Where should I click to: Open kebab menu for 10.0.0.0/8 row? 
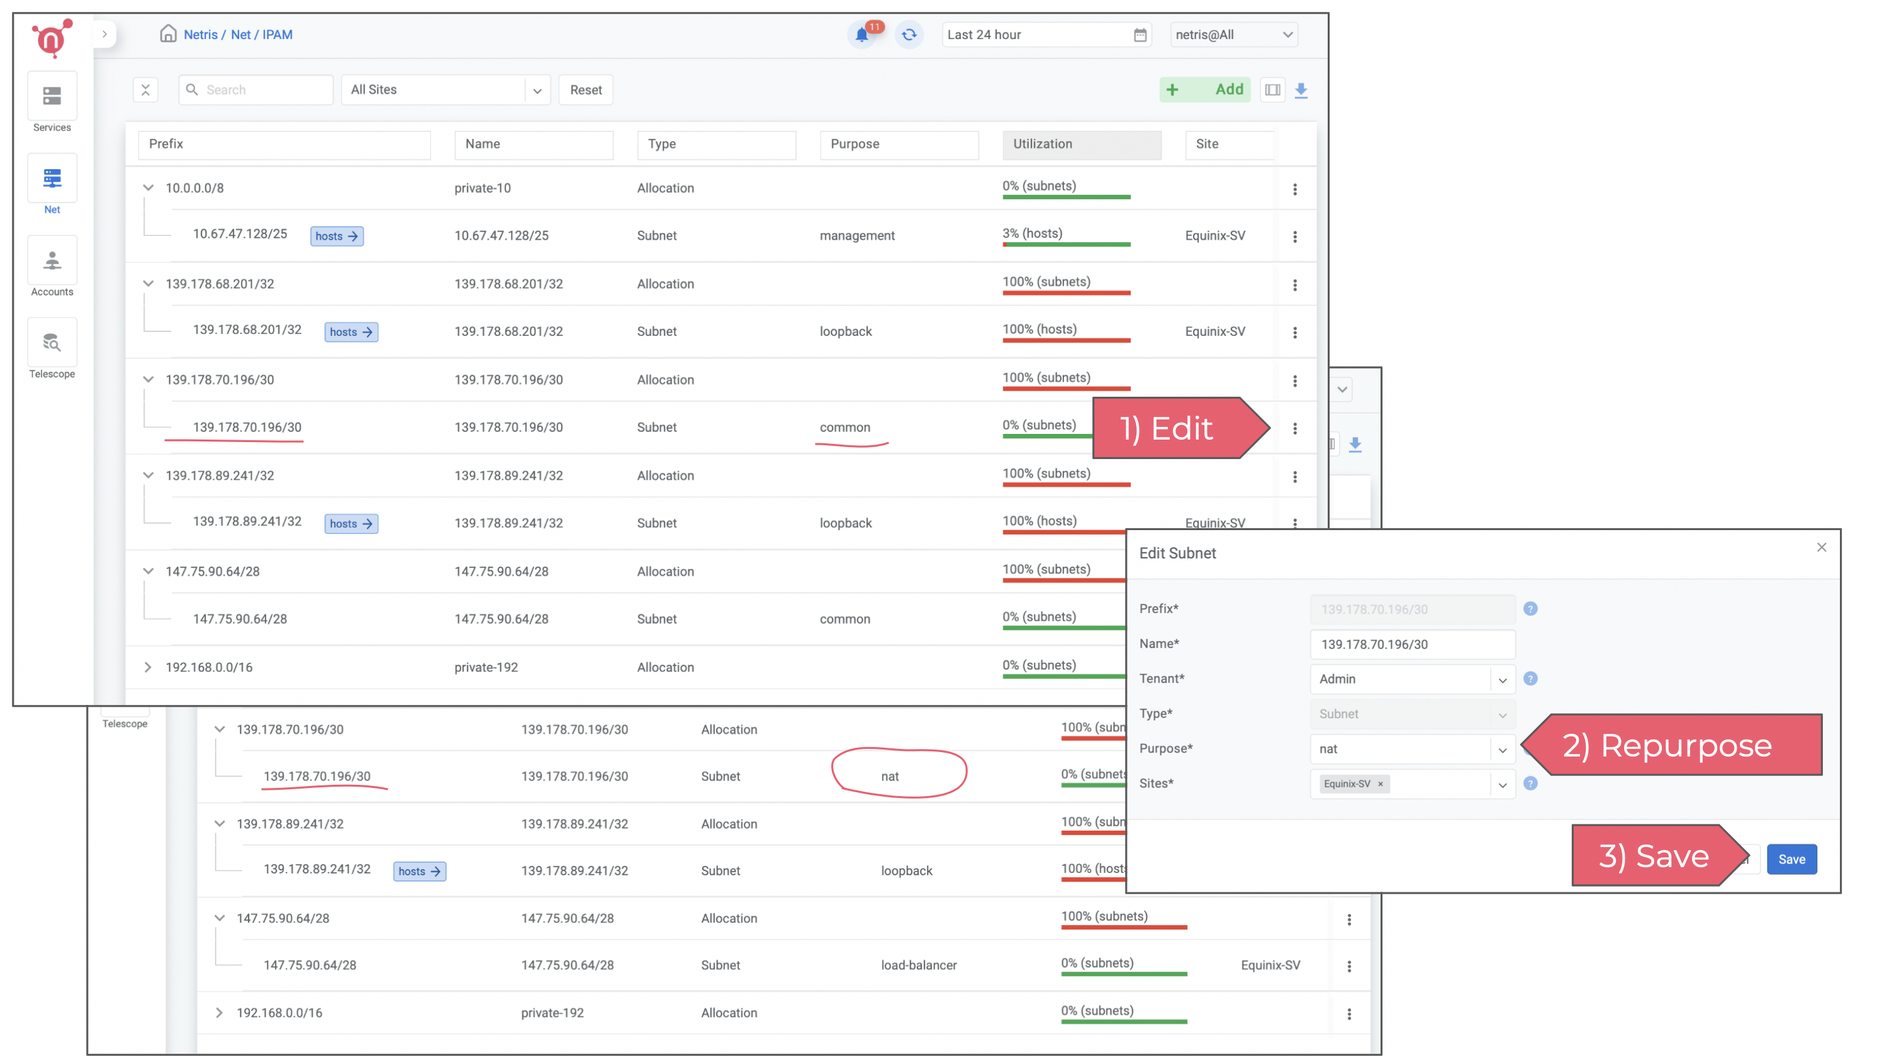(x=1295, y=189)
